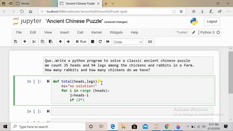Open File Explorer from the taskbar
Image resolution: width=233 pixels, height=131 pixels.
123,127
